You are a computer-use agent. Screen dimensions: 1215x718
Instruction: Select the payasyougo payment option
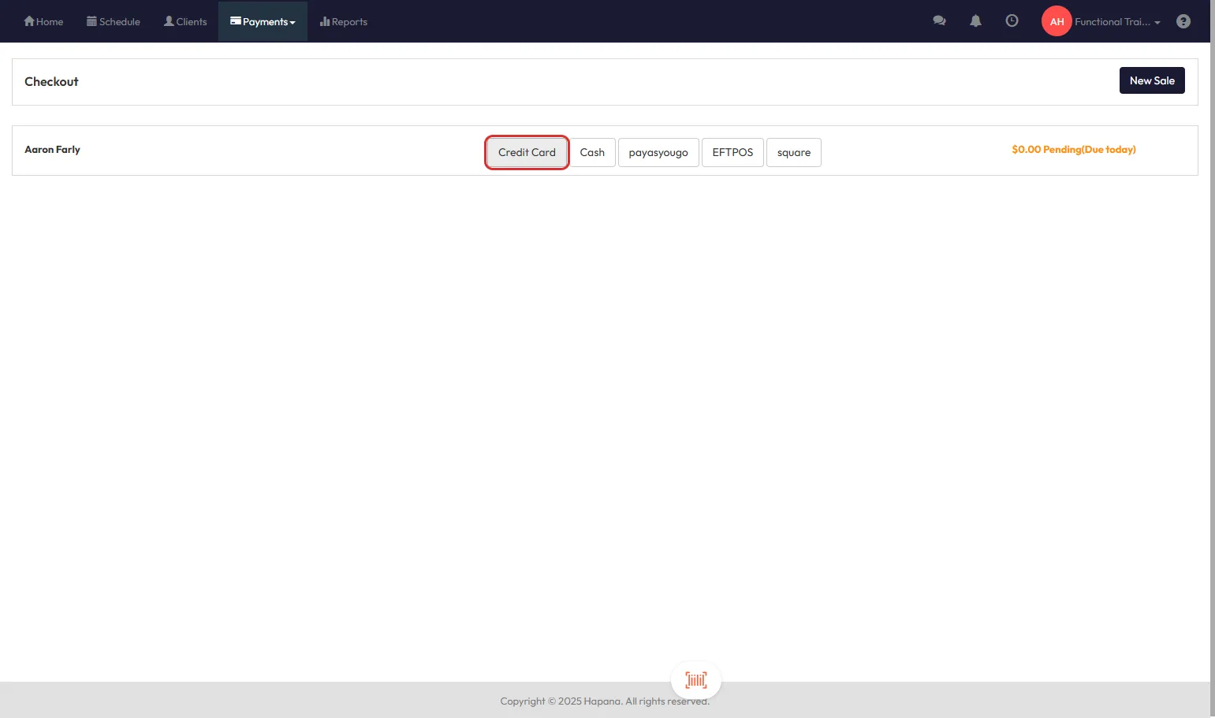click(658, 152)
